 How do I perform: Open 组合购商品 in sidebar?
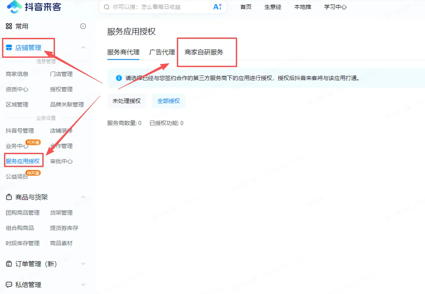(20, 228)
